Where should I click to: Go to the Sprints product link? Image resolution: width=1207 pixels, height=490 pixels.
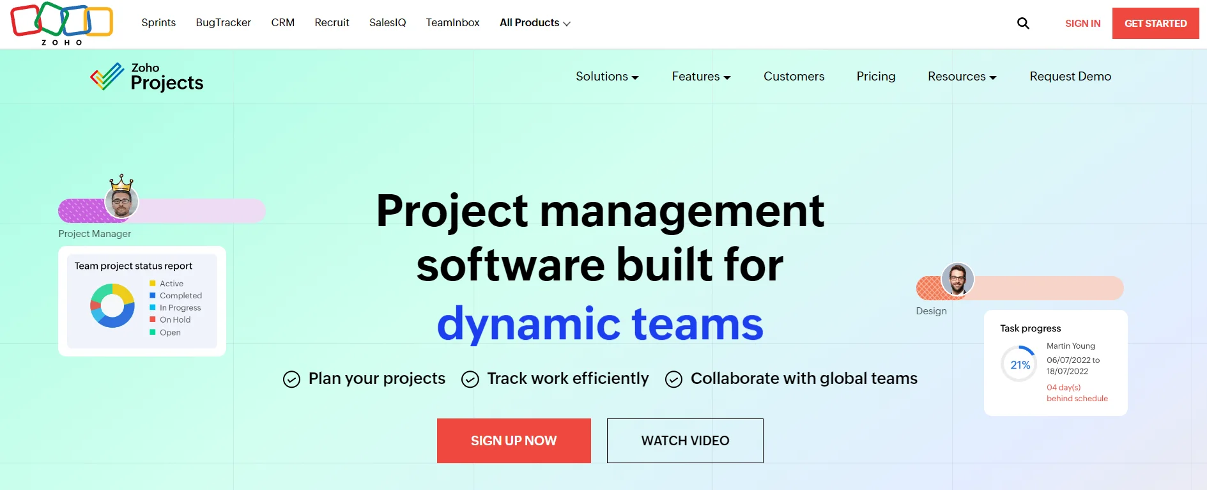[x=158, y=23]
